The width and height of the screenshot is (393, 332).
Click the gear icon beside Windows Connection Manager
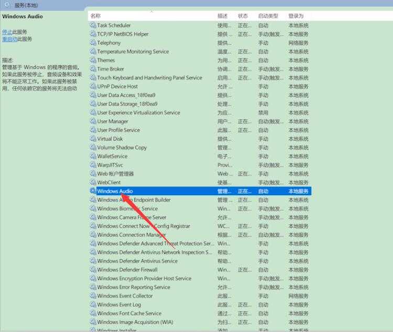pyautogui.click(x=93, y=234)
